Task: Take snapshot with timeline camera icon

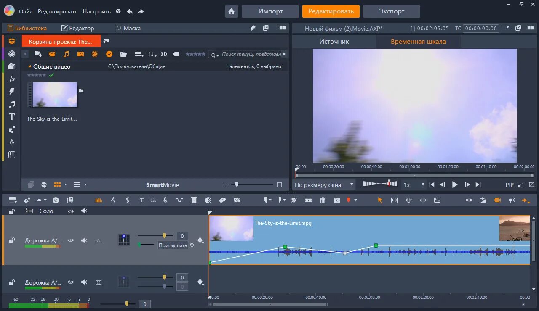Action: (337, 200)
